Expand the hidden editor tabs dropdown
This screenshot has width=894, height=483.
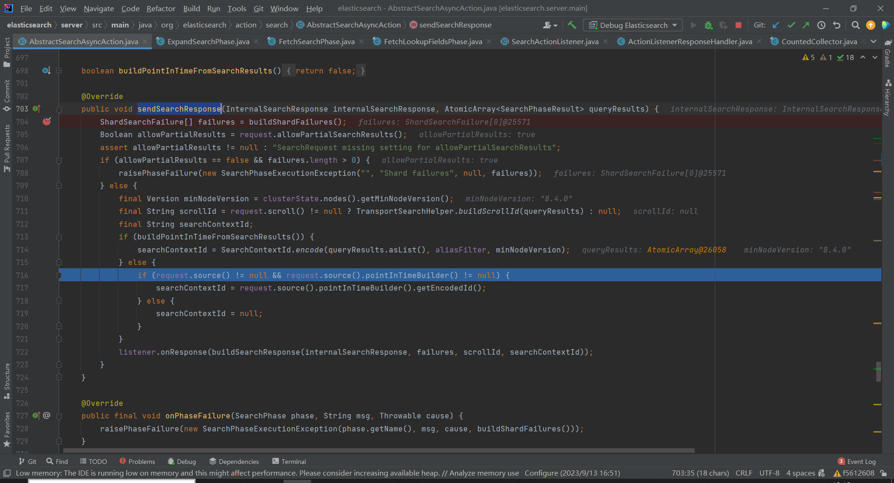(x=874, y=41)
